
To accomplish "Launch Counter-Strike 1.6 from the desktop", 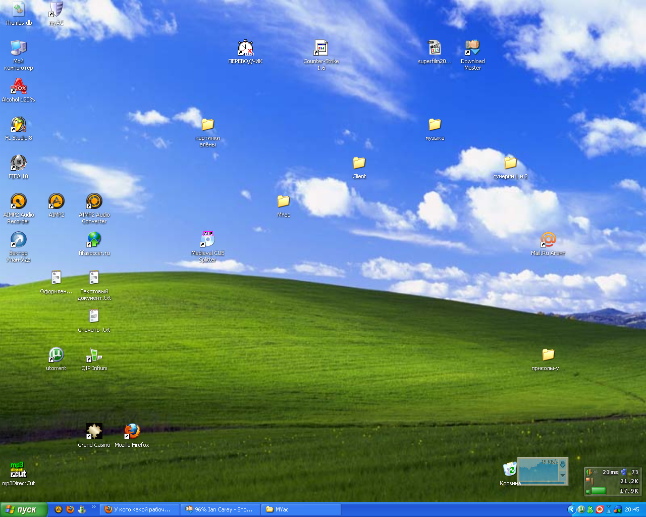I will [x=321, y=48].
